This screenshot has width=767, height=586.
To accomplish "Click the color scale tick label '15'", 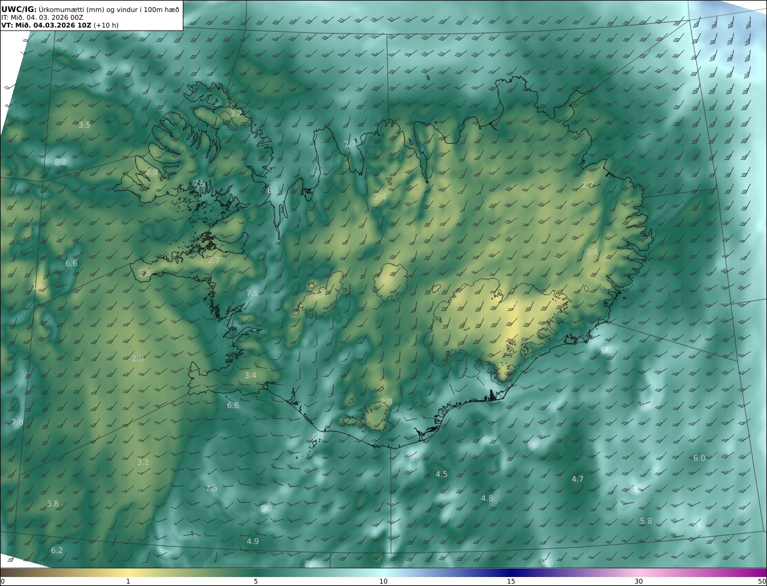I will pos(511,582).
